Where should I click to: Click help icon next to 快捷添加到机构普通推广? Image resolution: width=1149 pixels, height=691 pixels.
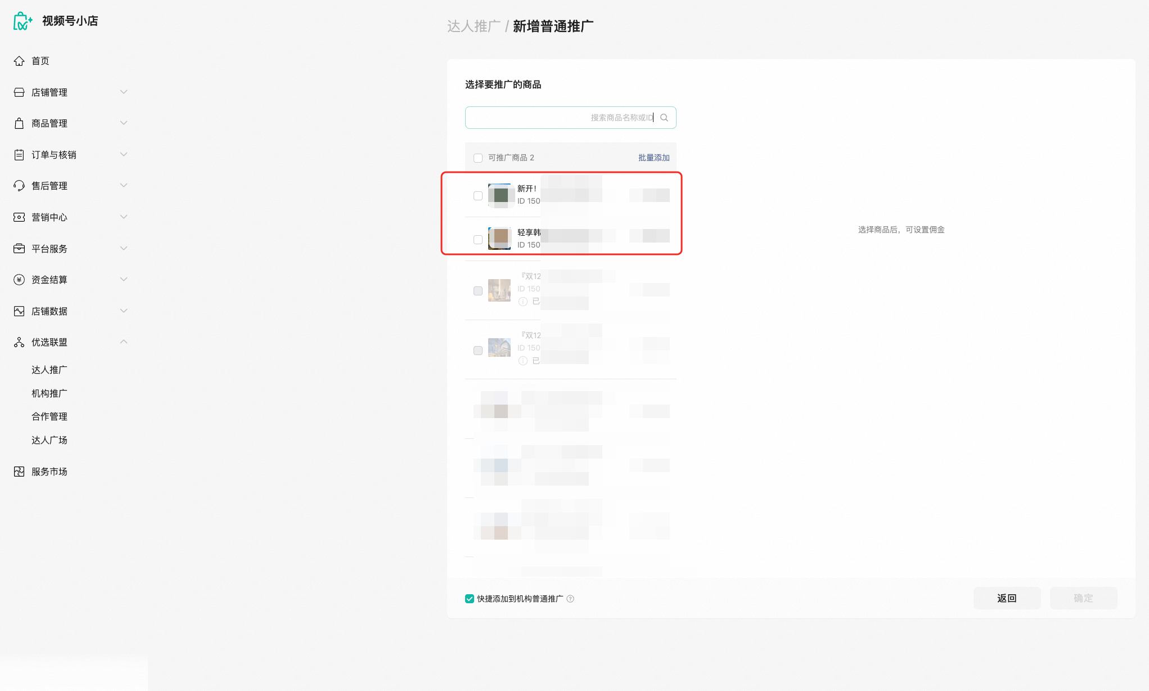[x=570, y=599]
